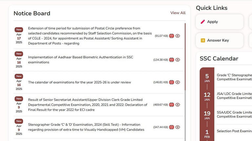Viewport: 252px width, 141px height.
Task: Preview Postal Circle preference notice with eye icon
Action: 178,36
